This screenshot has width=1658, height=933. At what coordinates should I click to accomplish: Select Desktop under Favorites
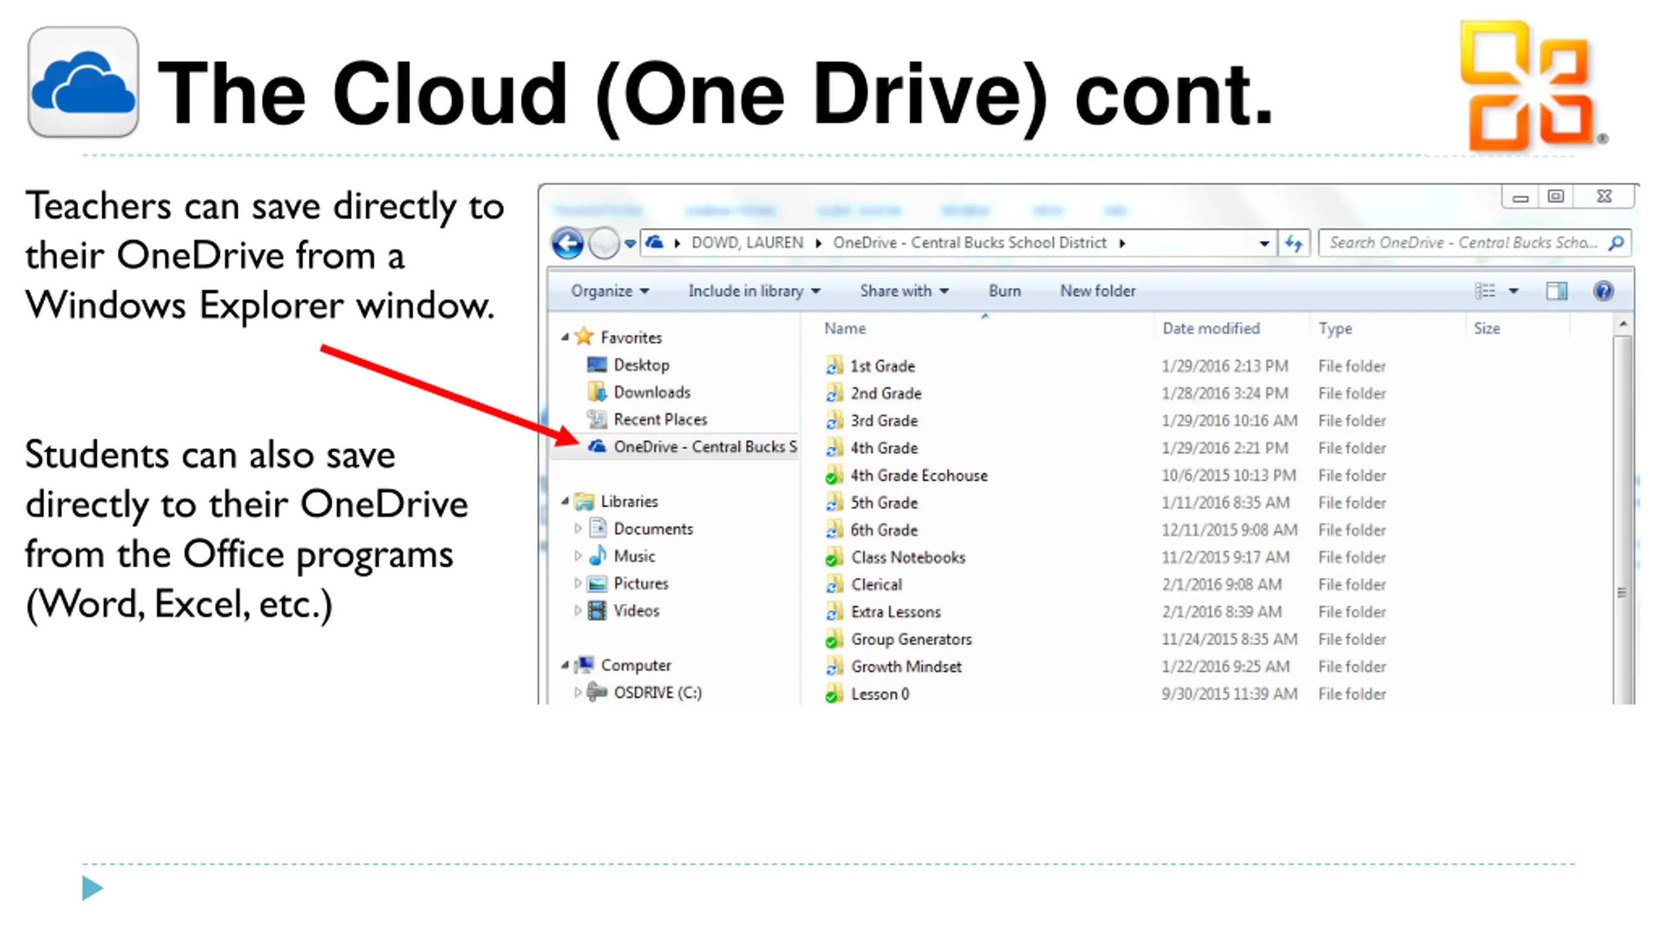(641, 365)
